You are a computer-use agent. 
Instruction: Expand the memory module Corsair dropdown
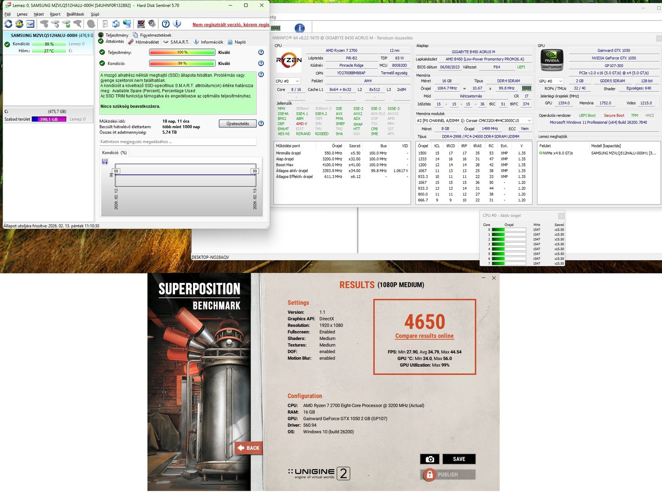474,121
